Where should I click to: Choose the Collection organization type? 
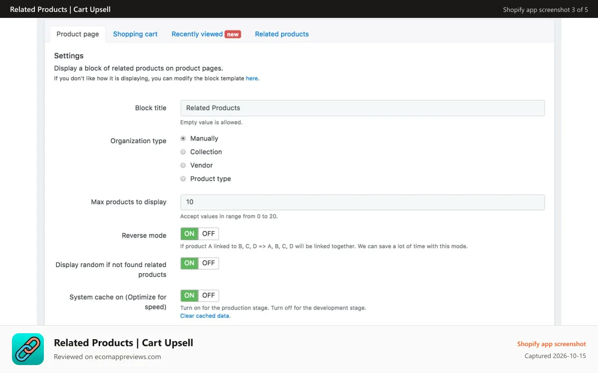(x=183, y=152)
